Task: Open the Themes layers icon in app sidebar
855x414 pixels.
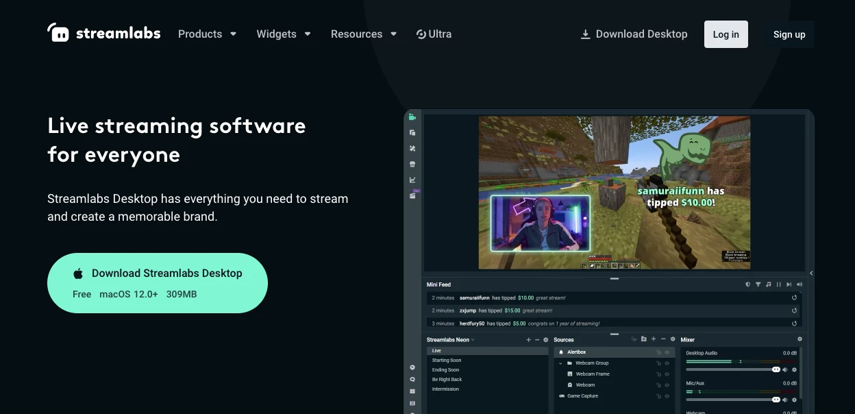Action: tap(412, 133)
